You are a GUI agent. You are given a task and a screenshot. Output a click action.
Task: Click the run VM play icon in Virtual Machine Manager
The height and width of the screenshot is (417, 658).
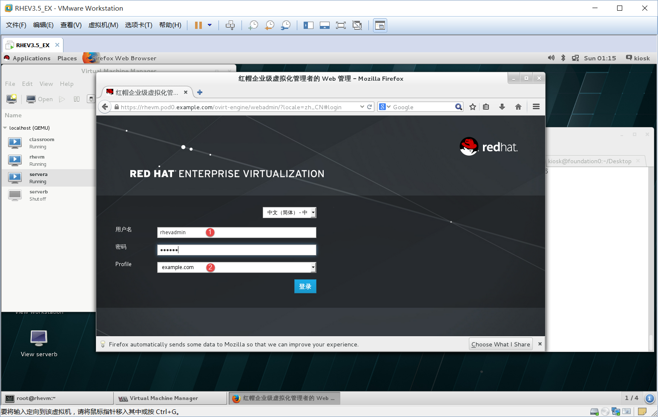(x=62, y=99)
